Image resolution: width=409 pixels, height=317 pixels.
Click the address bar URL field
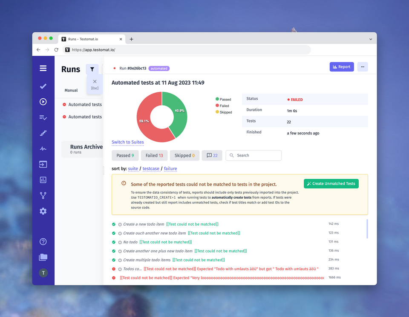tap(187, 50)
